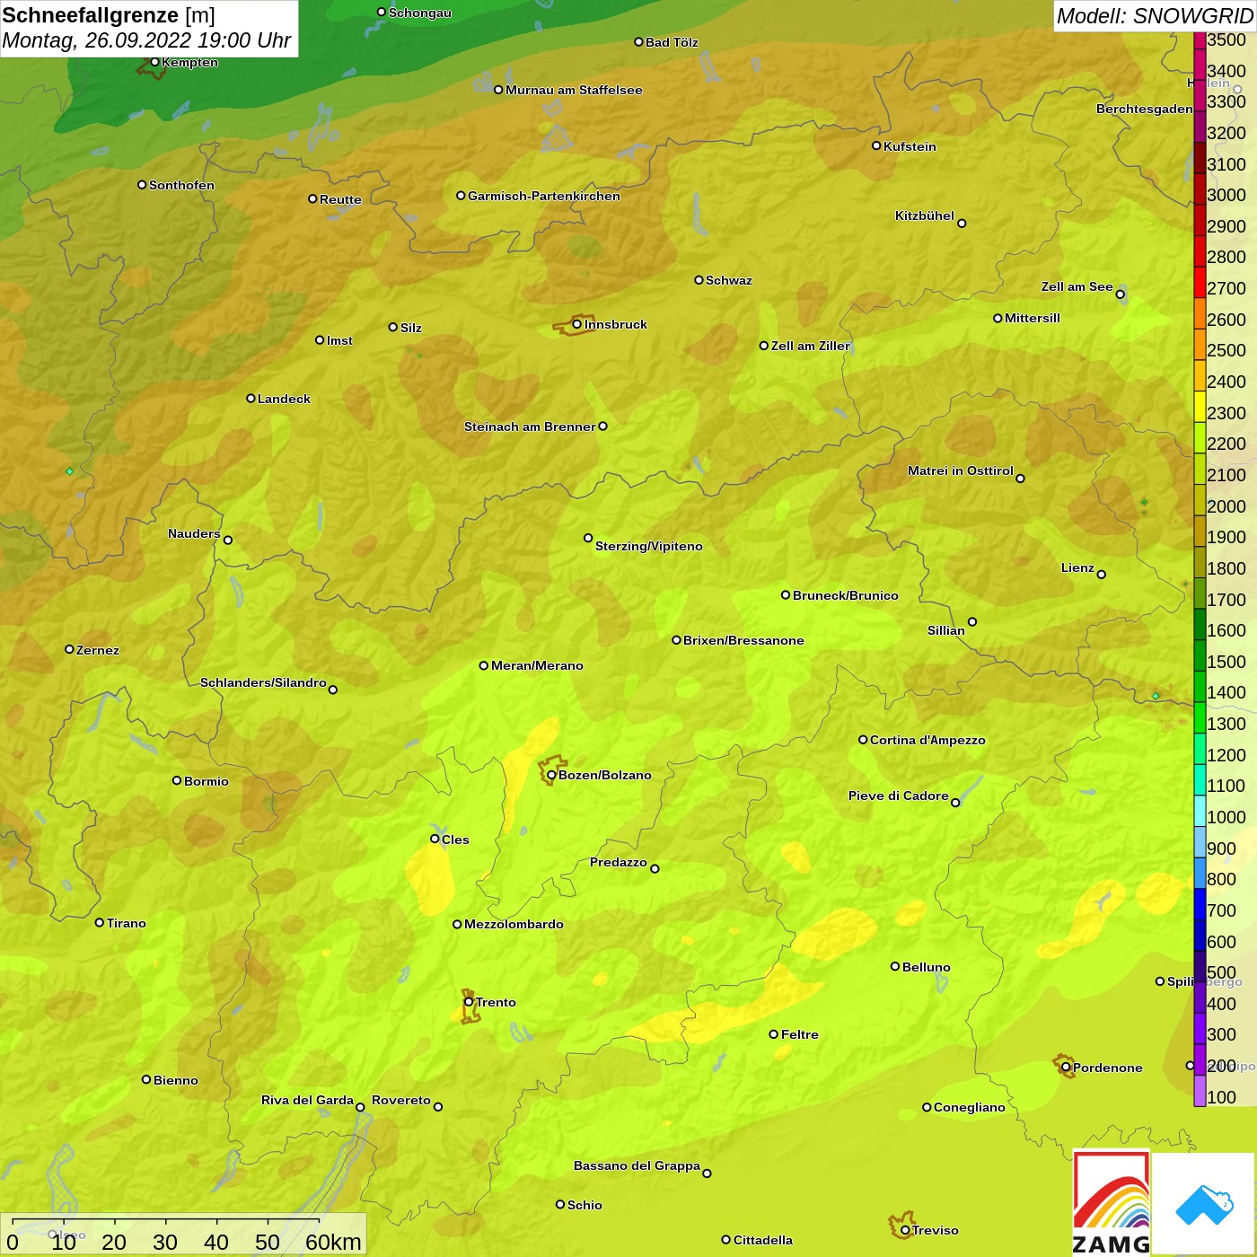The width and height of the screenshot is (1257, 1257).
Task: Click the ZAMG rainbow logo
Action: (1112, 1203)
